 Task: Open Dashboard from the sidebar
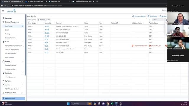(x=9, y=18)
